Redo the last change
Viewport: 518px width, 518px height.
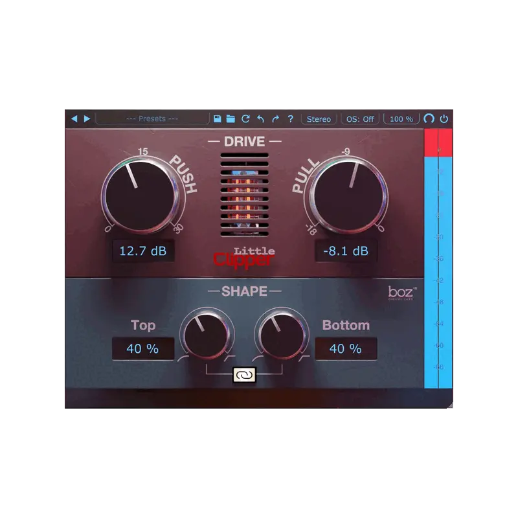(x=276, y=118)
